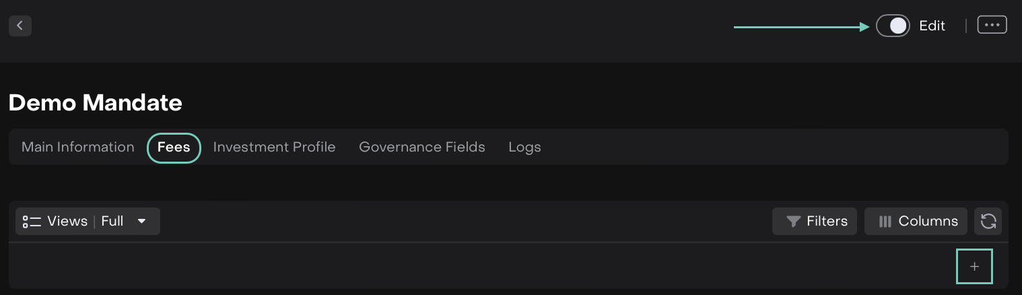
Task: Go to the Governance Fields tab
Action: [422, 147]
